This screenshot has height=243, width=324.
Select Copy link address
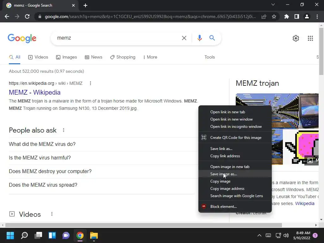pyautogui.click(x=235, y=156)
